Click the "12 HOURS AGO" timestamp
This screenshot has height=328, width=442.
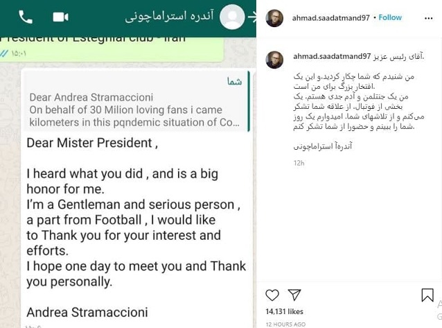coord(285,324)
